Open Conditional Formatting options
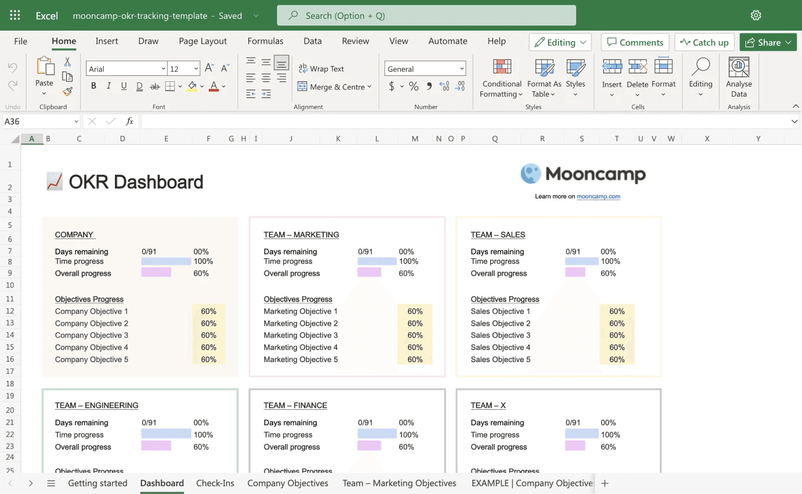 click(501, 78)
